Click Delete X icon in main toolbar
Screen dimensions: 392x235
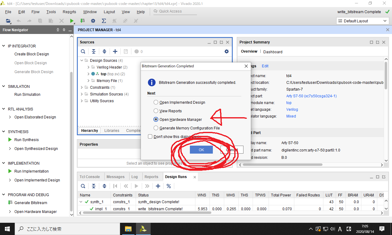pyautogui.click(x=61, y=21)
